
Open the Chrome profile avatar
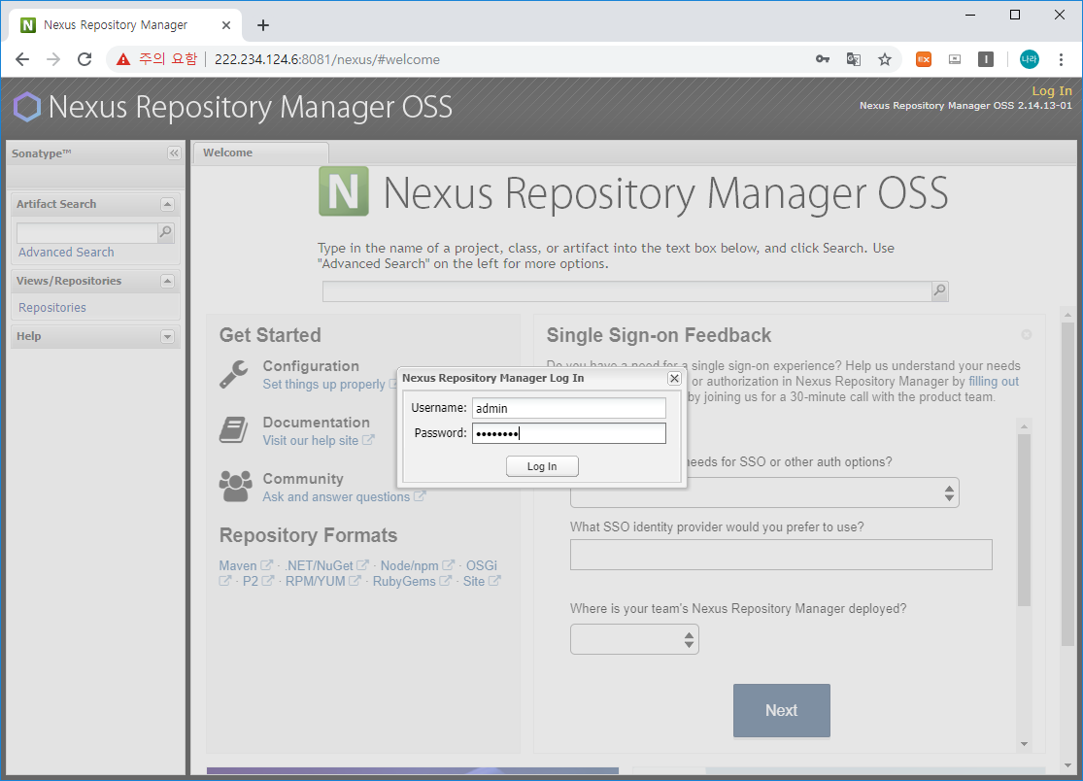(1030, 59)
